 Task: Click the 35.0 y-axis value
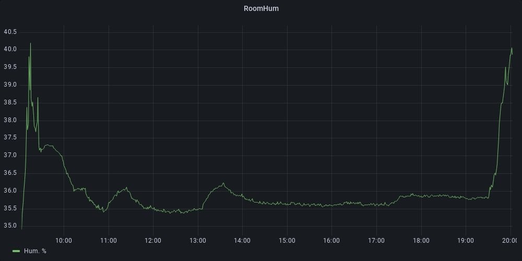(10, 226)
